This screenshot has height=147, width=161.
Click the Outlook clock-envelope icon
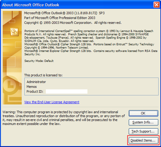14,32
